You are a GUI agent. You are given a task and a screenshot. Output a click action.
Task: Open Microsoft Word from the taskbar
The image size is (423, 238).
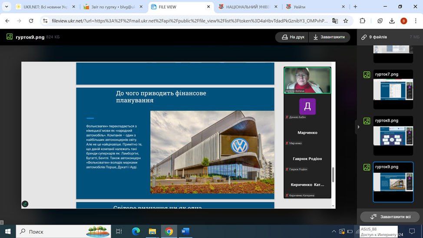tap(185, 231)
